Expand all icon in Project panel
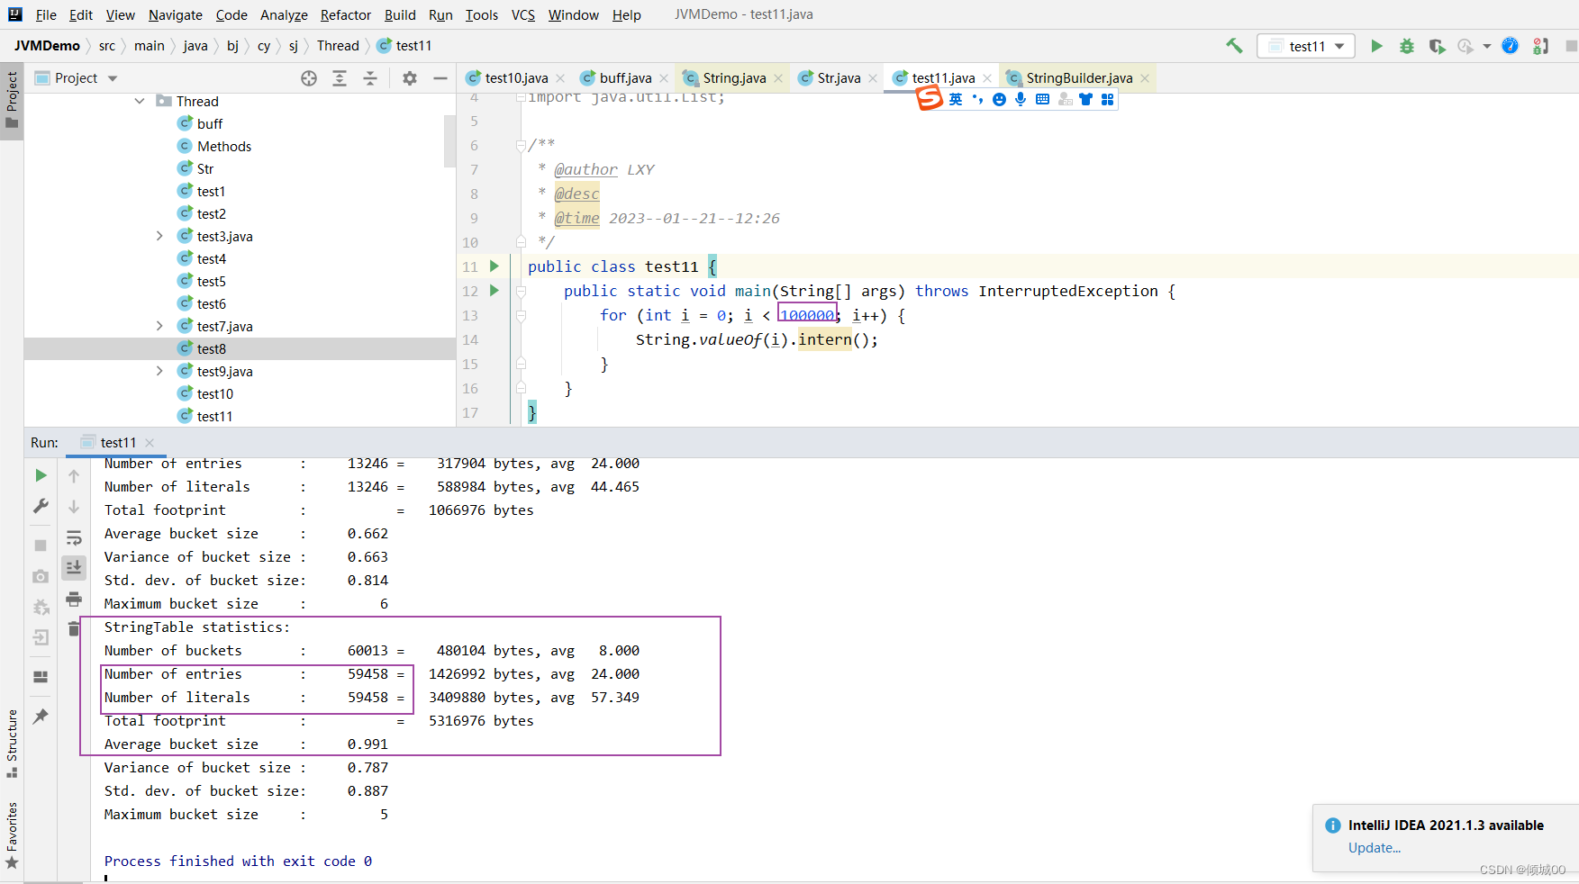Image resolution: width=1579 pixels, height=884 pixels. [340, 78]
